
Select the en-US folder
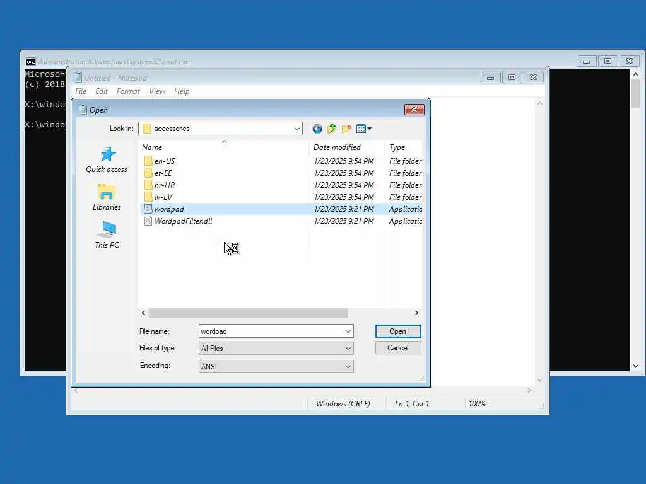coord(165,161)
